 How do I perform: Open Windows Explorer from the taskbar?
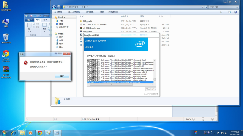[x=22, y=133]
